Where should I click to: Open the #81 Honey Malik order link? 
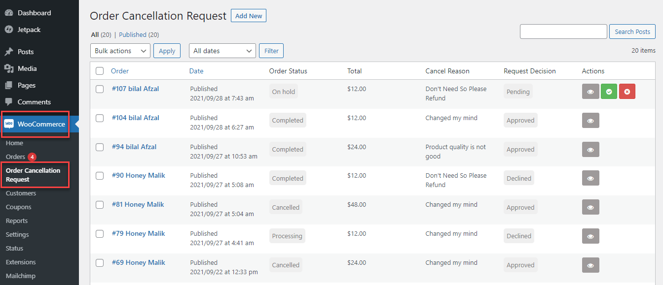[138, 204]
